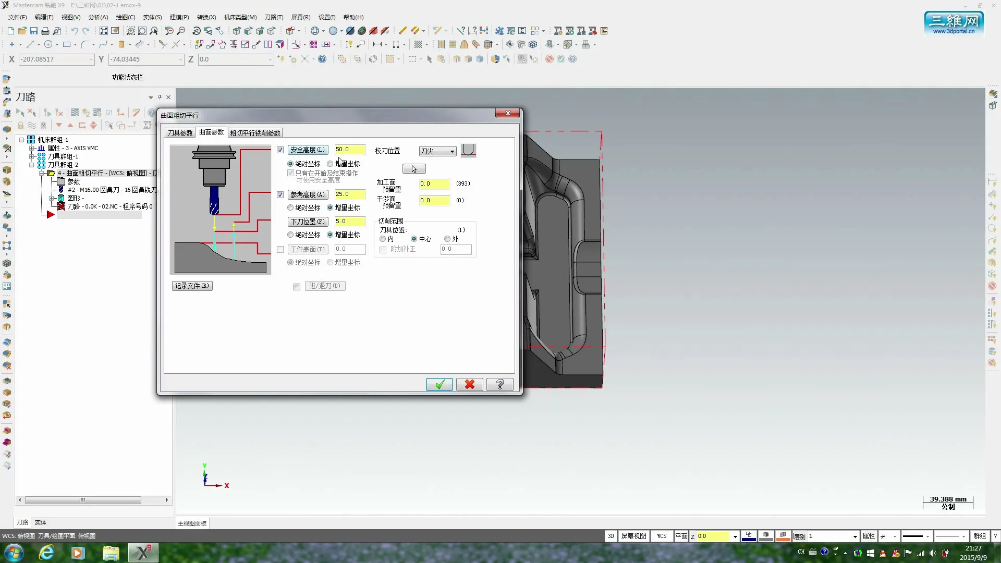Click the 记录文件 button
This screenshot has height=563, width=1001.
192,286
